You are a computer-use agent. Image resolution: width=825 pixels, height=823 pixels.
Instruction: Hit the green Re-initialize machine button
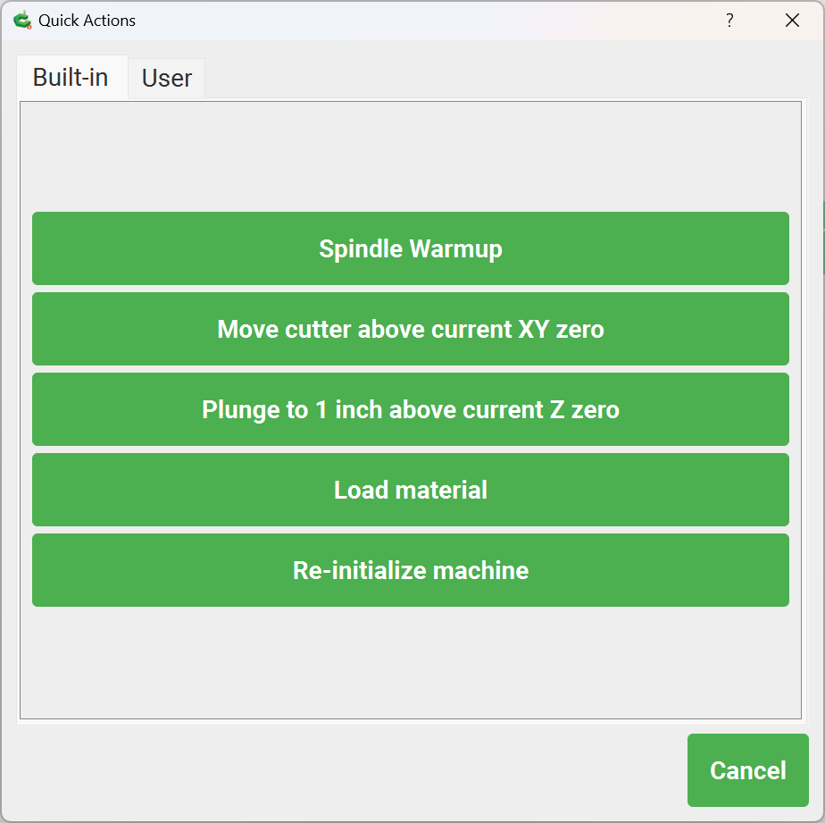pyautogui.click(x=411, y=570)
